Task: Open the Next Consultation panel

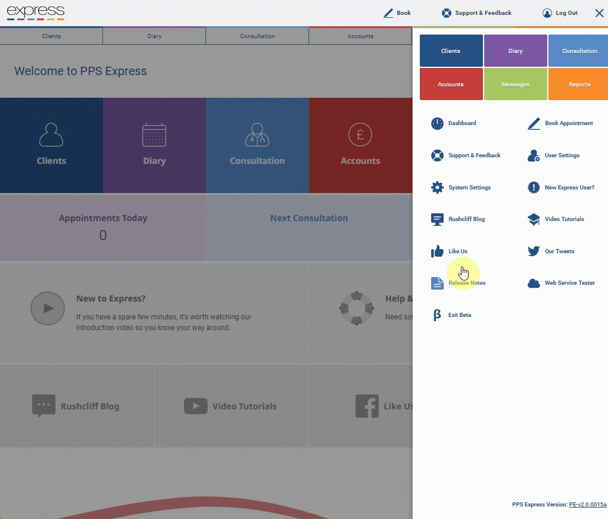Action: pos(309,227)
